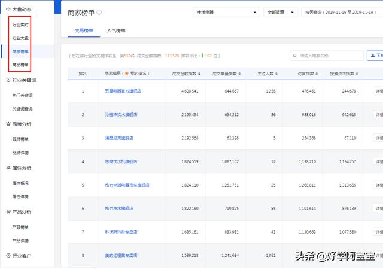Click 详情 button in rank 6 row
Viewport: 383px width, 269px height.
pos(378,209)
